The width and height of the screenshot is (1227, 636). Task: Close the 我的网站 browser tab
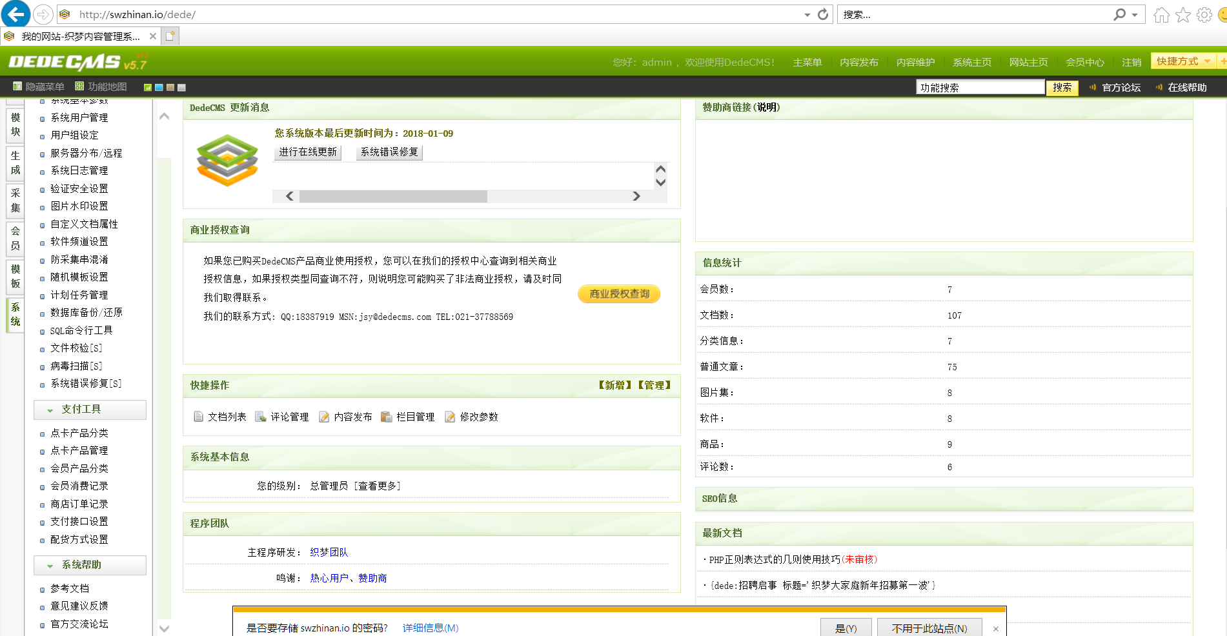[x=153, y=36]
